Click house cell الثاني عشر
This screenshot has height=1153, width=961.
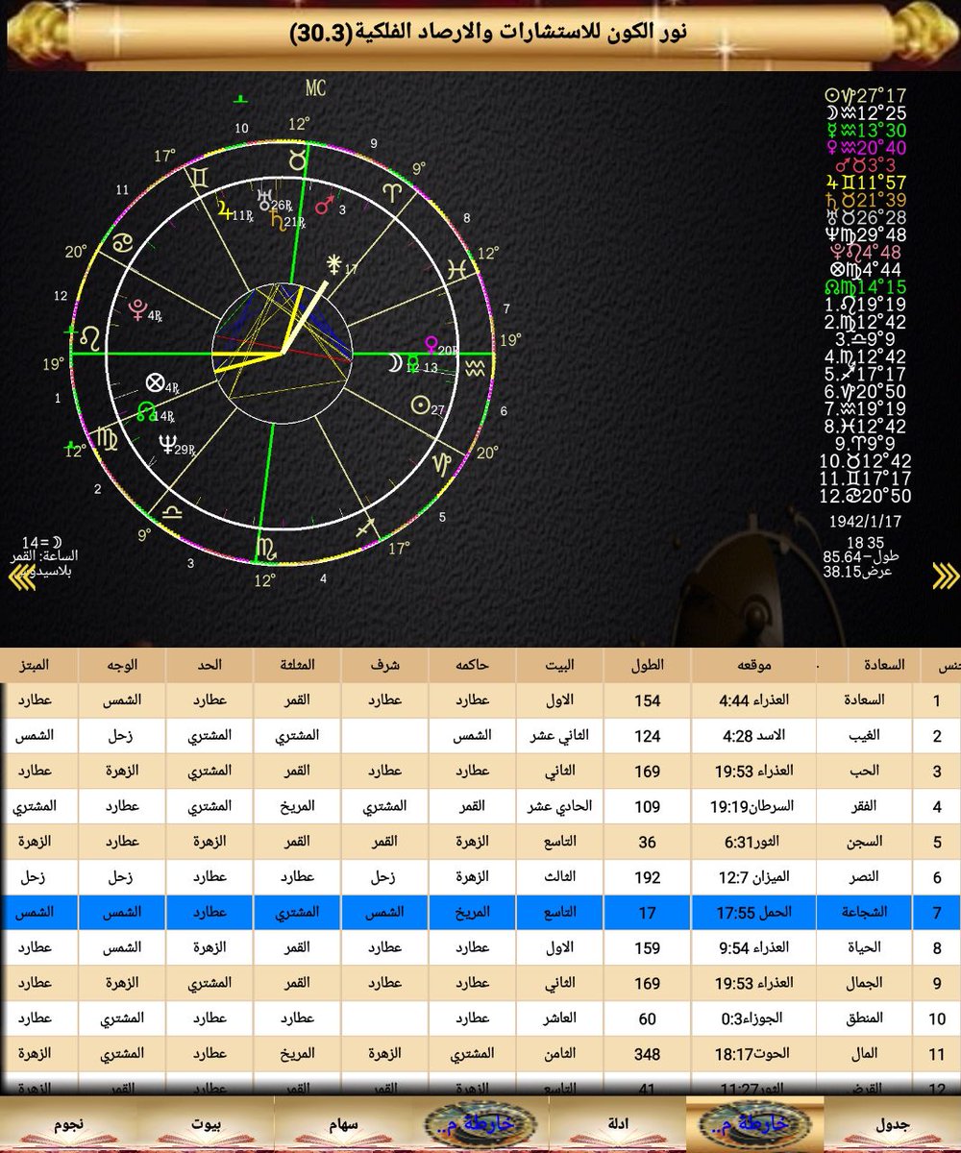(559, 736)
